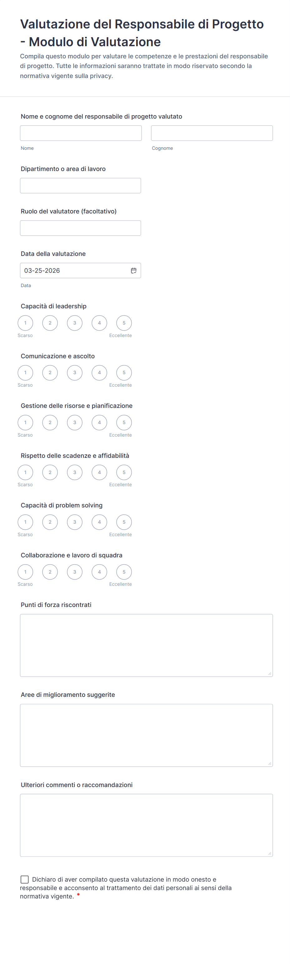Click the Dipartimento o area di lavoro field
The height and width of the screenshot is (964, 290).
click(80, 186)
